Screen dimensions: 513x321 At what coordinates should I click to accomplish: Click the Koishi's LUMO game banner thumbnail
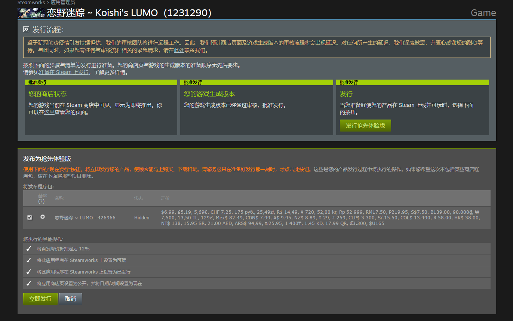point(31,13)
